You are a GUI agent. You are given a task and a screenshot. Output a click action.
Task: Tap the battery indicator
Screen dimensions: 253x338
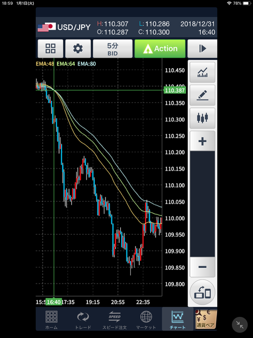coord(247,3)
